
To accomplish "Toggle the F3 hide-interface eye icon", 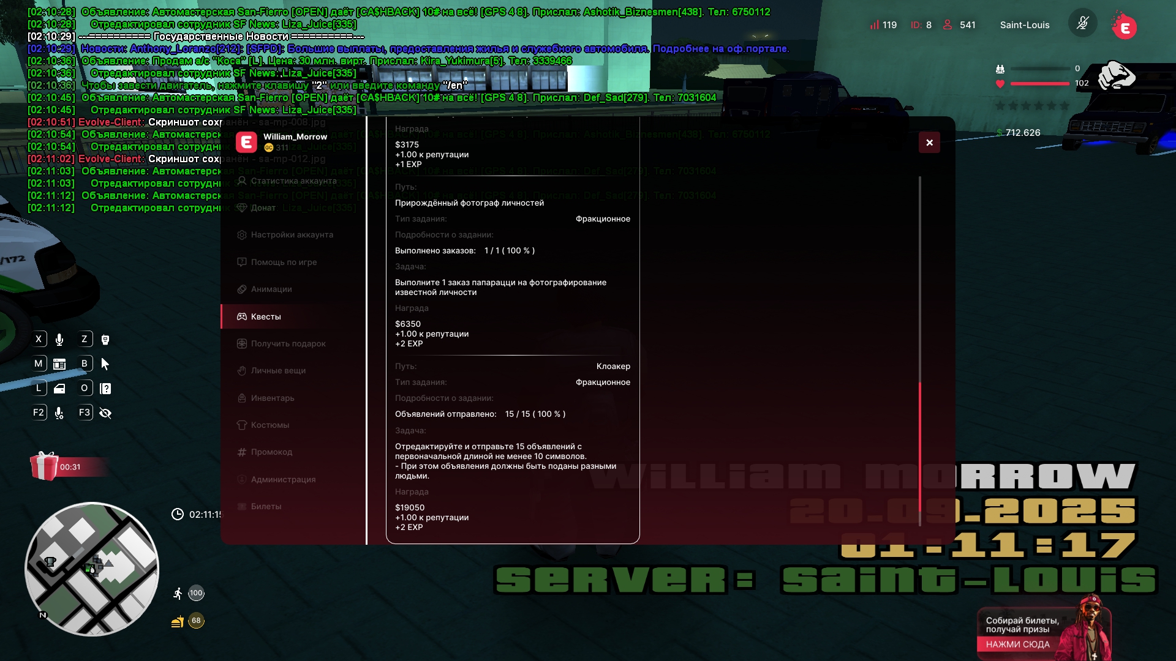I will pyautogui.click(x=105, y=413).
